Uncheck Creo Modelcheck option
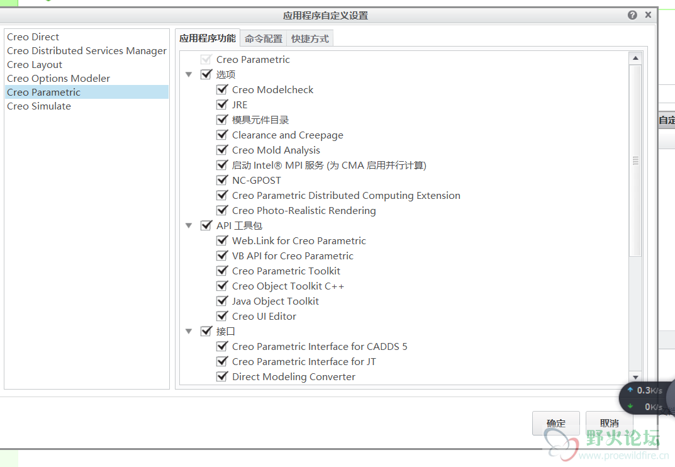 (222, 89)
